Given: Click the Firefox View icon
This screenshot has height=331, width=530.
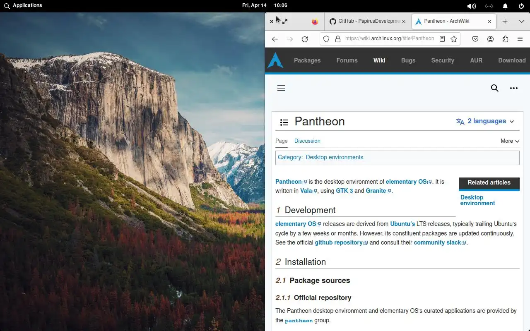Looking at the screenshot, I should pos(315,22).
